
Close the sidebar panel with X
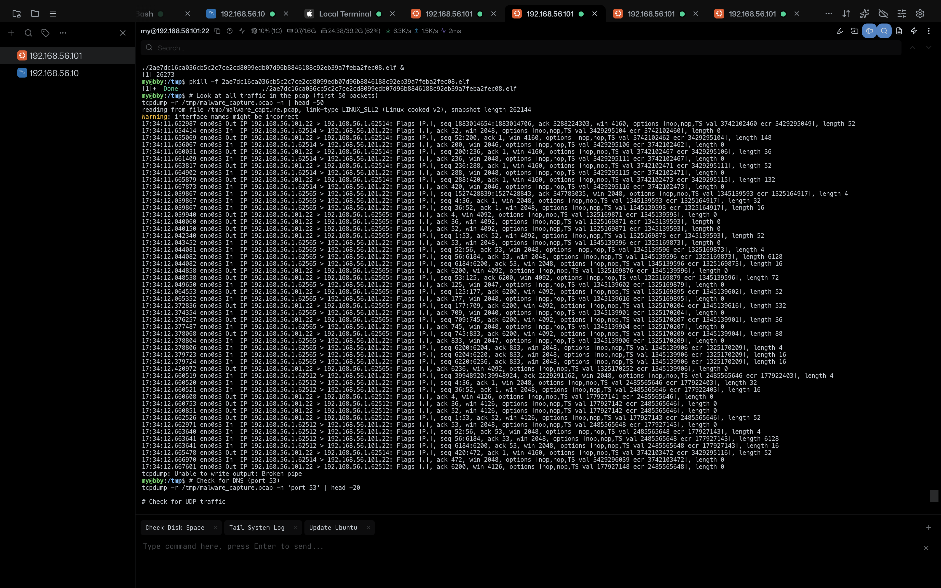pyautogui.click(x=122, y=33)
